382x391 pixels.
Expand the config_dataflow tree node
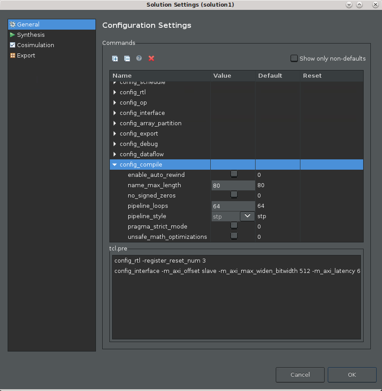(x=115, y=154)
